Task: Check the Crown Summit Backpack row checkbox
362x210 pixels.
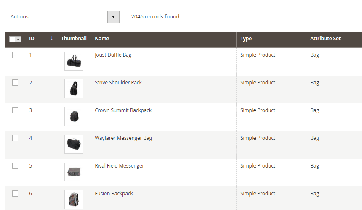Action: point(15,110)
